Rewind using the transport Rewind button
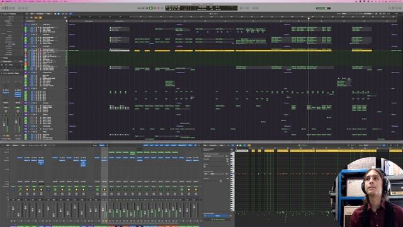Image resolution: width=403 pixels, height=227 pixels. (139, 8)
